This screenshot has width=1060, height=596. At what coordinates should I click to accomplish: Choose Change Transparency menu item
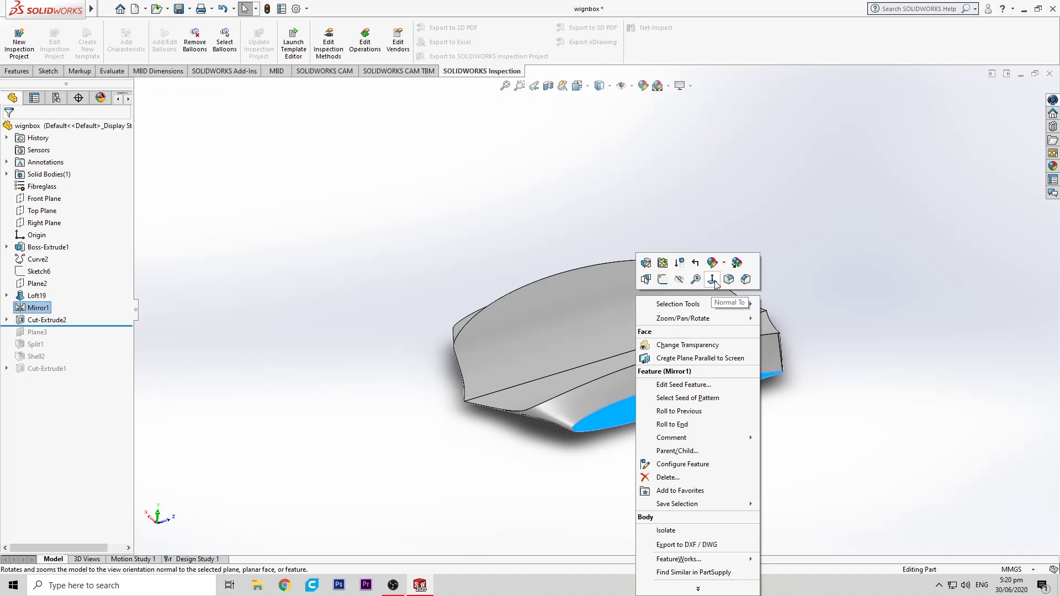pyautogui.click(x=687, y=345)
